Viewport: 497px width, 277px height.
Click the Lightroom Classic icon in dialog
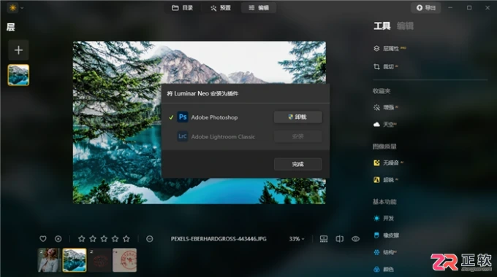pos(183,136)
